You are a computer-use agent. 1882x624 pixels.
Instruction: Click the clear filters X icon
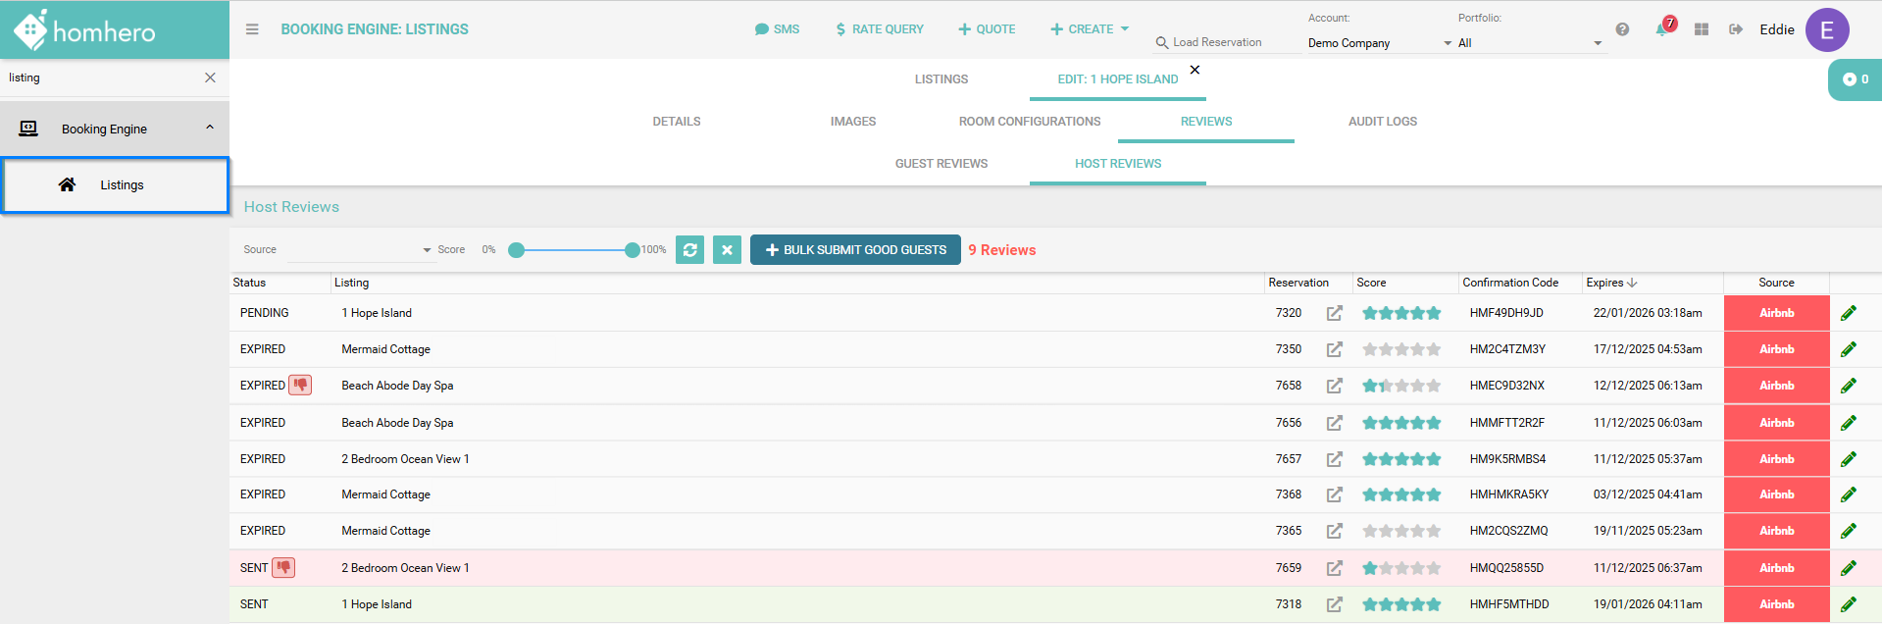coord(727,250)
